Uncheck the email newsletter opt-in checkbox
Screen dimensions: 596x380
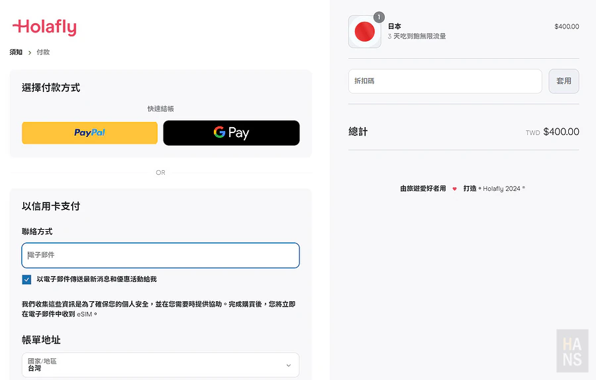pos(26,279)
